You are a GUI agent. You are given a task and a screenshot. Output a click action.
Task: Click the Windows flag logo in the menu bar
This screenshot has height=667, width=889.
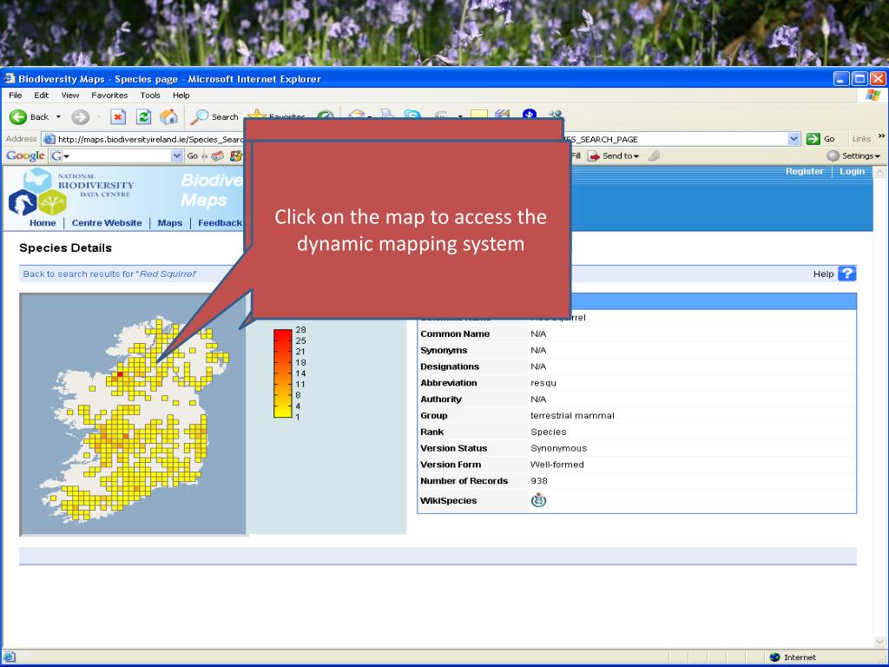point(873,95)
